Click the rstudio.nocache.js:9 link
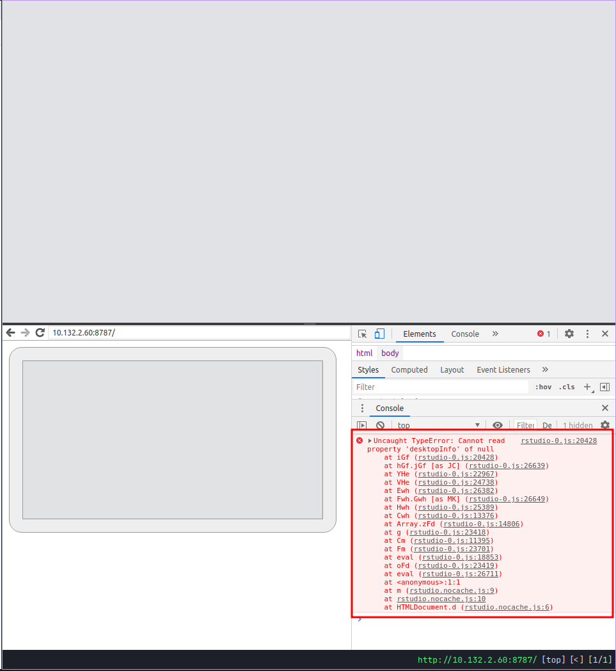 point(449,590)
